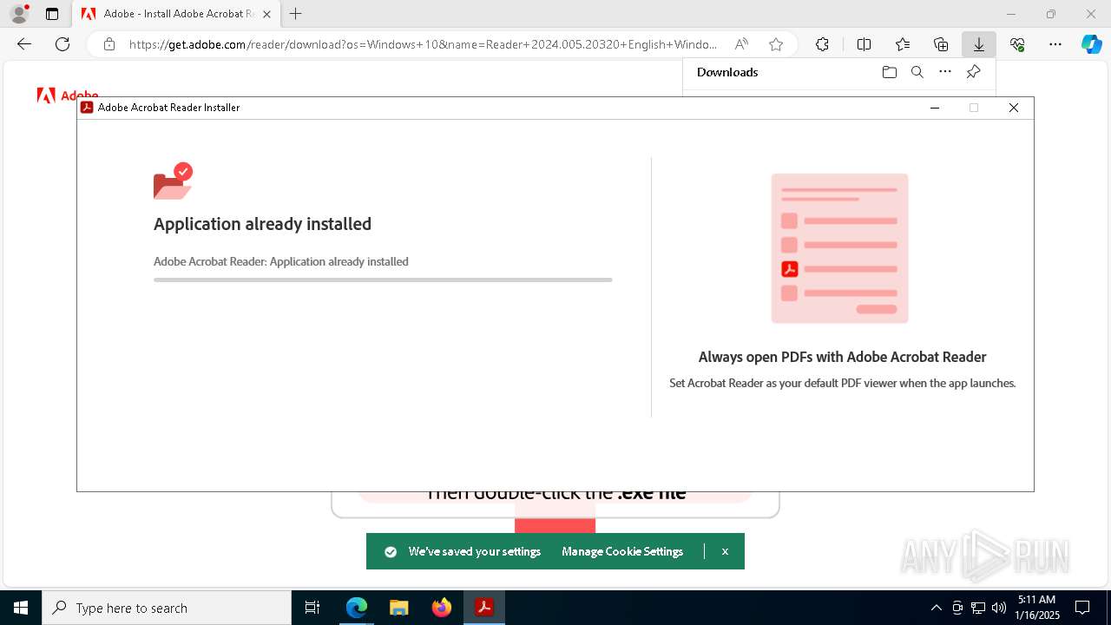Screen dimensions: 1111x625
Task: Click the installed folder checkmark icon
Action: point(173,181)
